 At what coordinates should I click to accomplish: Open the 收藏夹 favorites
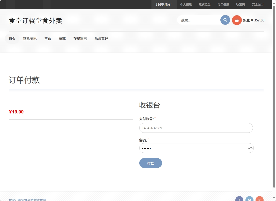[240, 4]
